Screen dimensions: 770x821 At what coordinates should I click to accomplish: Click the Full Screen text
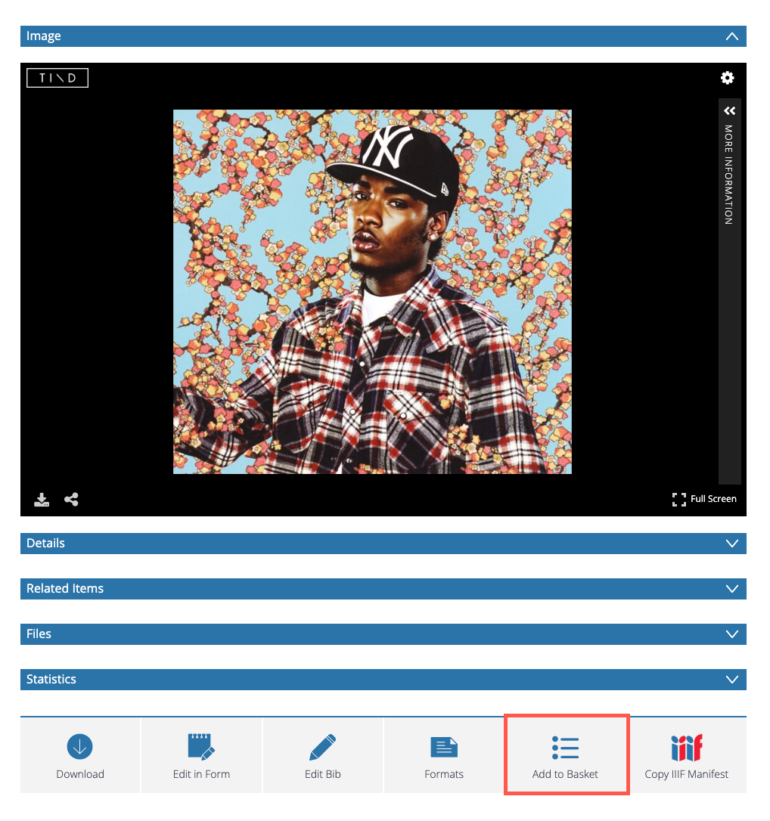[713, 499]
